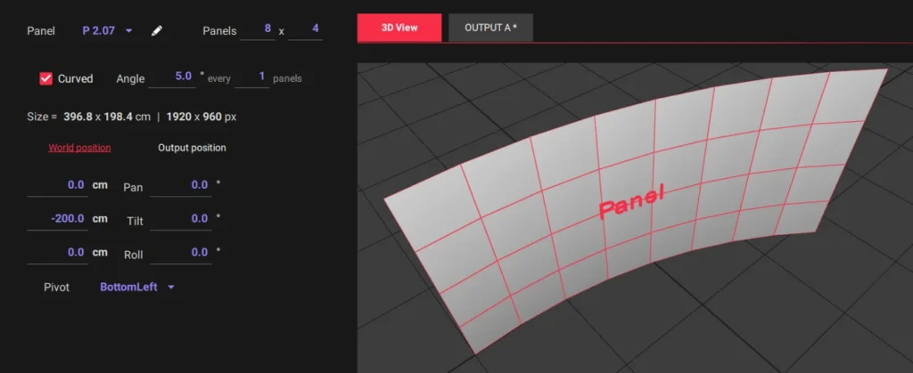
Task: Edit the Tilt angle field
Action: [x=181, y=219]
